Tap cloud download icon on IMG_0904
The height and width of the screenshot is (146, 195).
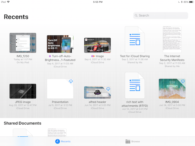pos(183,81)
